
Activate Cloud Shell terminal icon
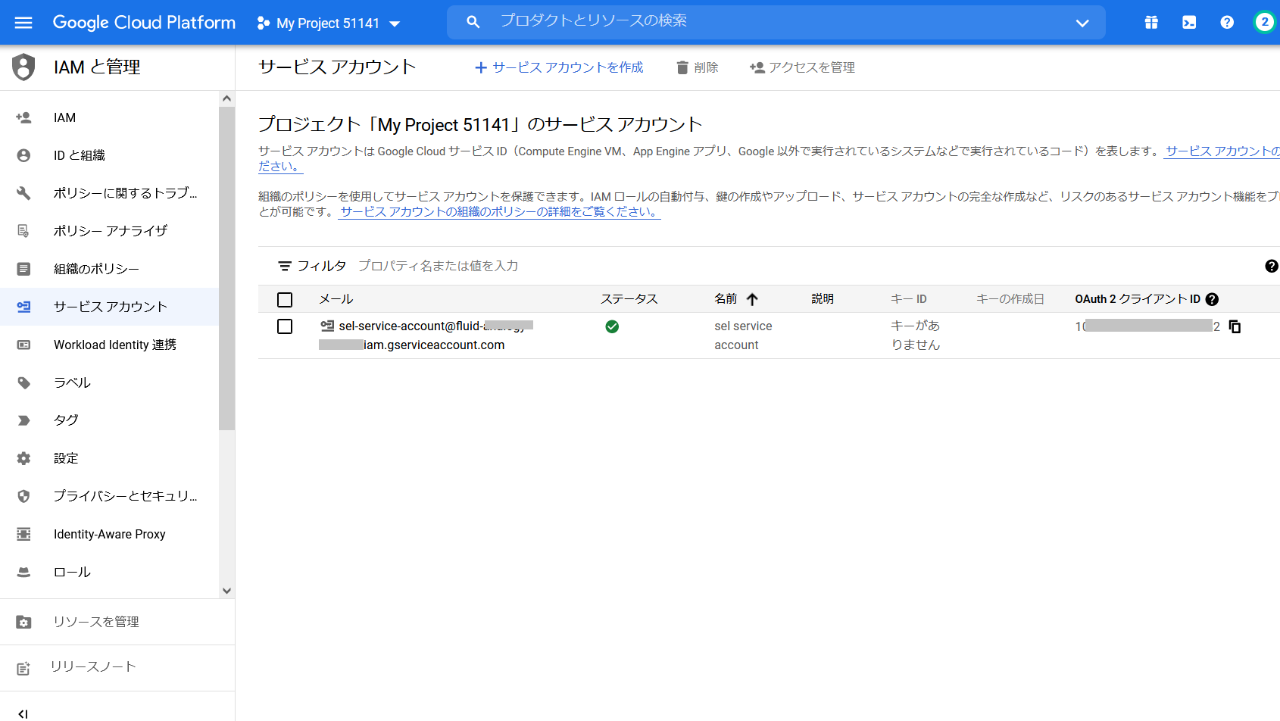(1189, 23)
